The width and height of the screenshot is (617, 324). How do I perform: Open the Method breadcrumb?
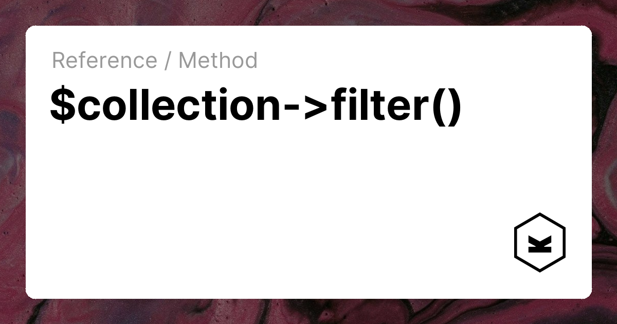point(217,61)
